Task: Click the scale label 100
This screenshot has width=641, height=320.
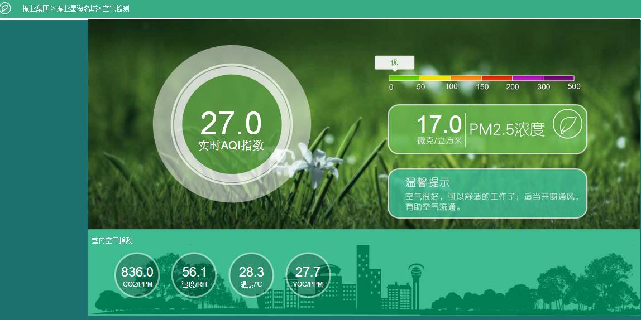Action: pyautogui.click(x=451, y=86)
